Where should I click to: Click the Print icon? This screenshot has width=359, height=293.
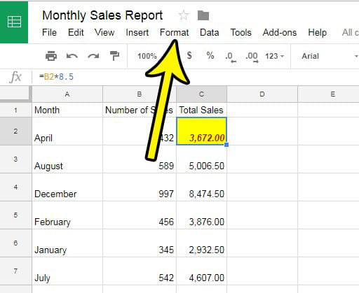(51, 56)
